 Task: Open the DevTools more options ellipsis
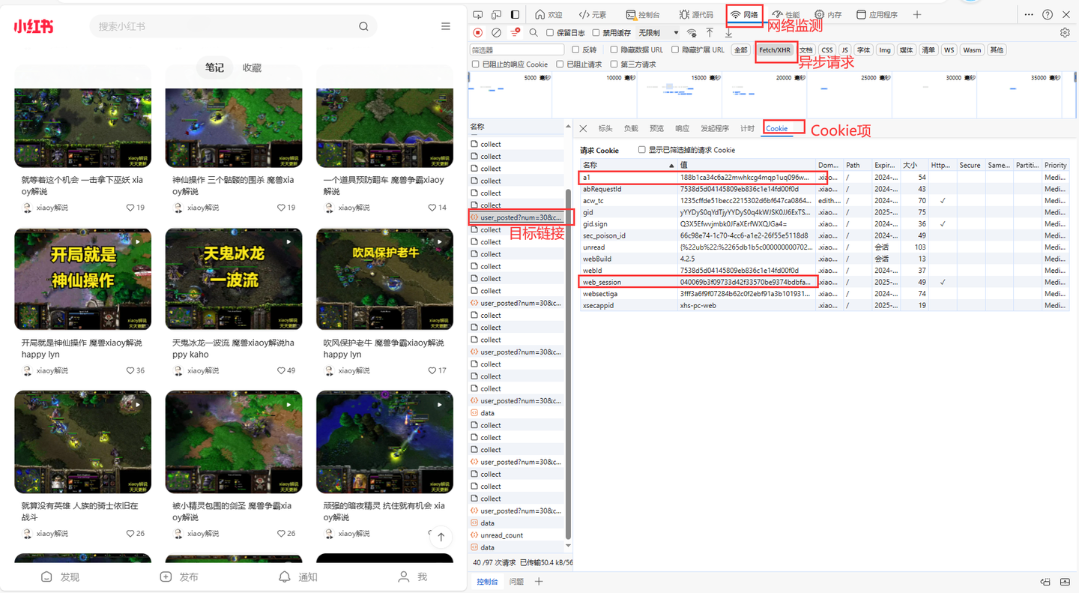1029,14
